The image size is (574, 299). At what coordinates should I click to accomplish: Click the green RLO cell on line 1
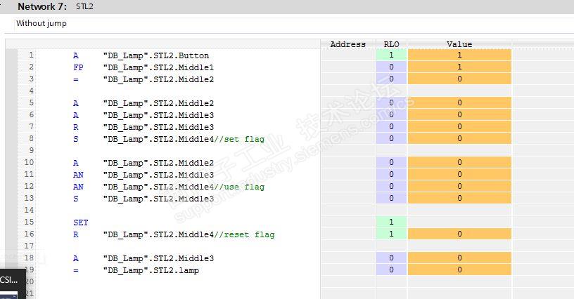coord(391,55)
